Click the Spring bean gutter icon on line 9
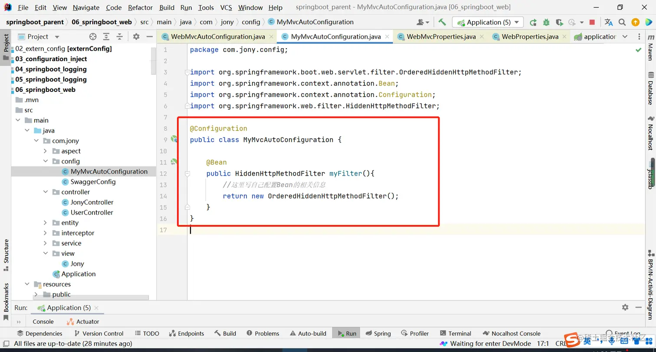Viewport: 656px width, 352px height. [174, 139]
